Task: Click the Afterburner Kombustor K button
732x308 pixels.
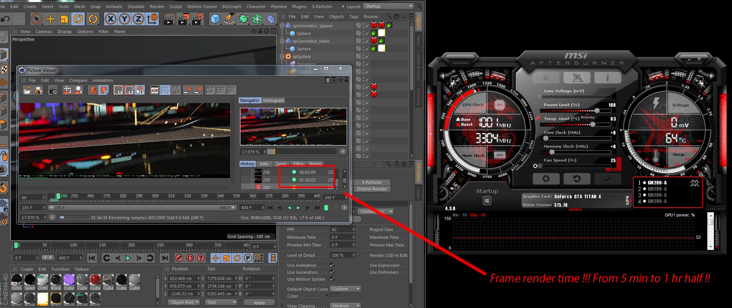Action: tap(546, 78)
